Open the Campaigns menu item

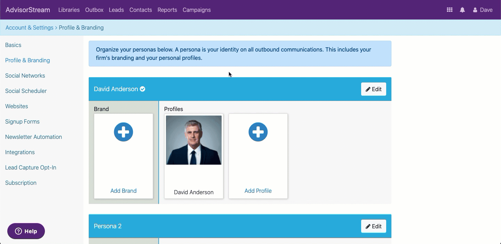197,10
